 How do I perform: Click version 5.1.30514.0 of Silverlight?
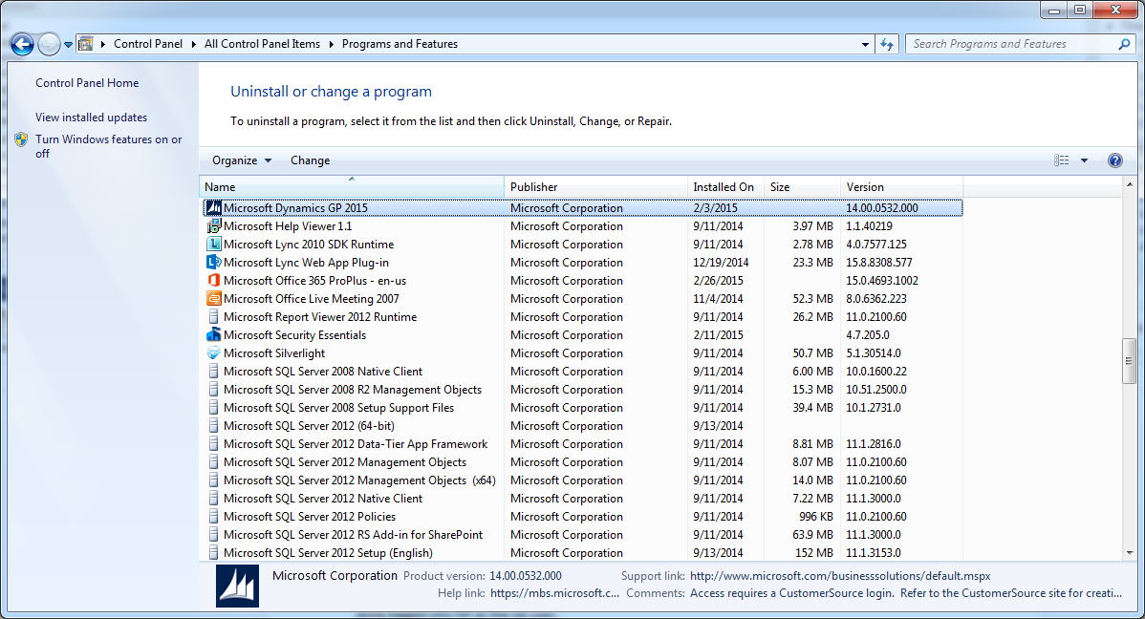[x=874, y=353]
